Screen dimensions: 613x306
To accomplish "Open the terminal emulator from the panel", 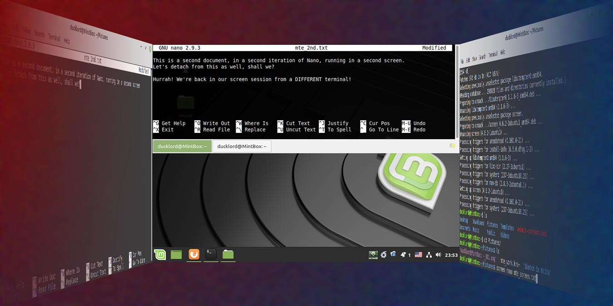I will [x=210, y=254].
